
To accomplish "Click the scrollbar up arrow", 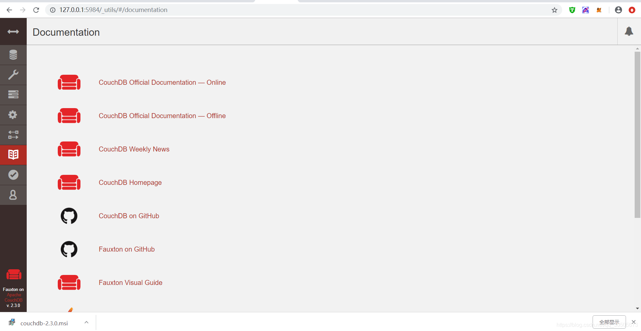I will pyautogui.click(x=637, y=48).
